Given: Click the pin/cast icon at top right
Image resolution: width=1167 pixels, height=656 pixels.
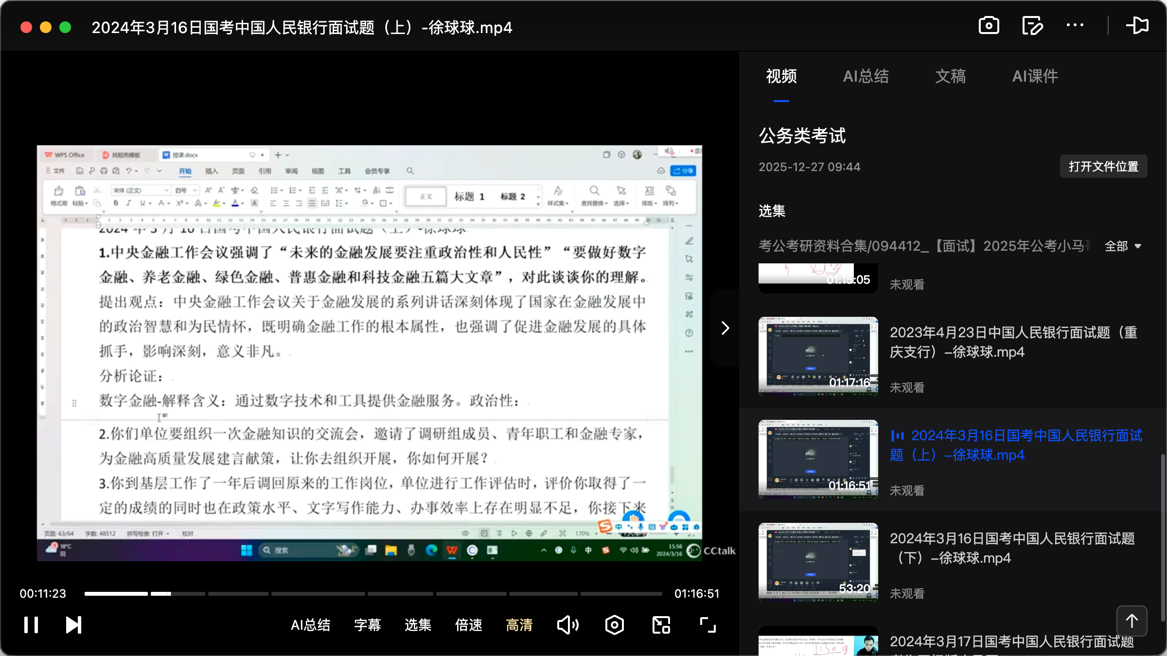Looking at the screenshot, I should click(1138, 25).
